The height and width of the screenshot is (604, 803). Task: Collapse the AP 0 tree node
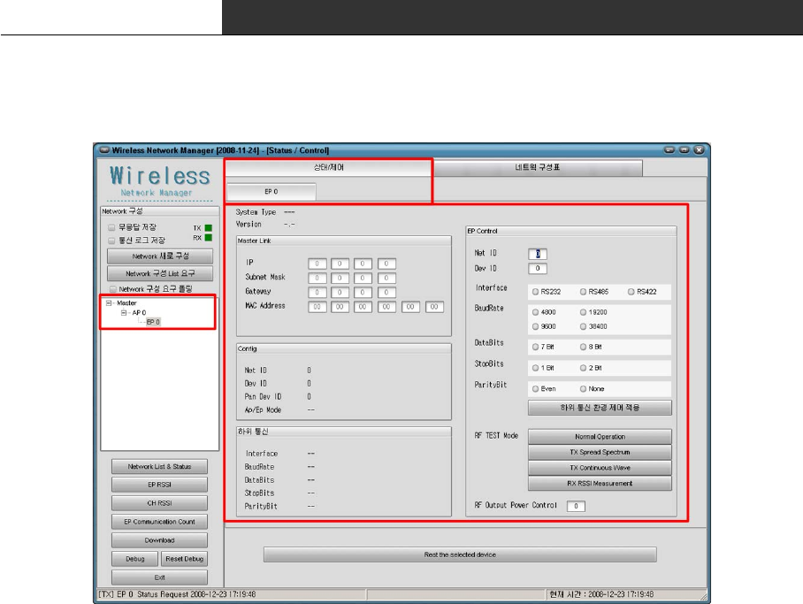coord(124,312)
